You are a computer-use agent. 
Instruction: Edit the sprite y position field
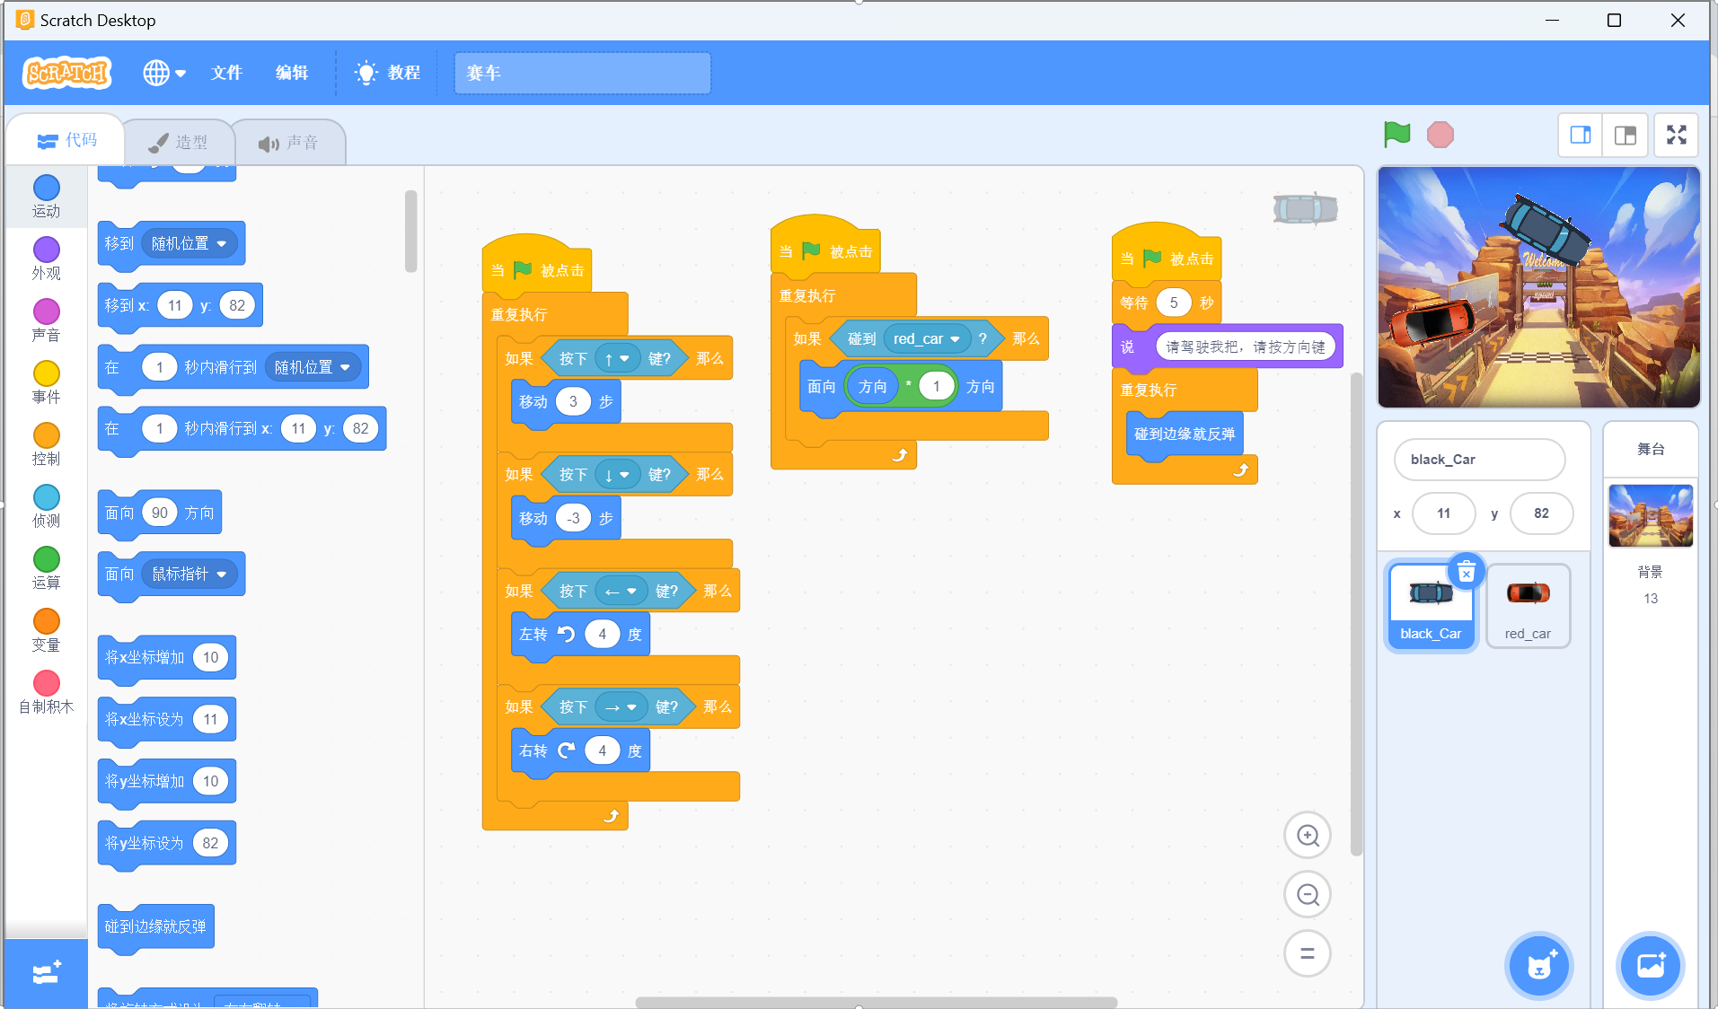(x=1541, y=513)
